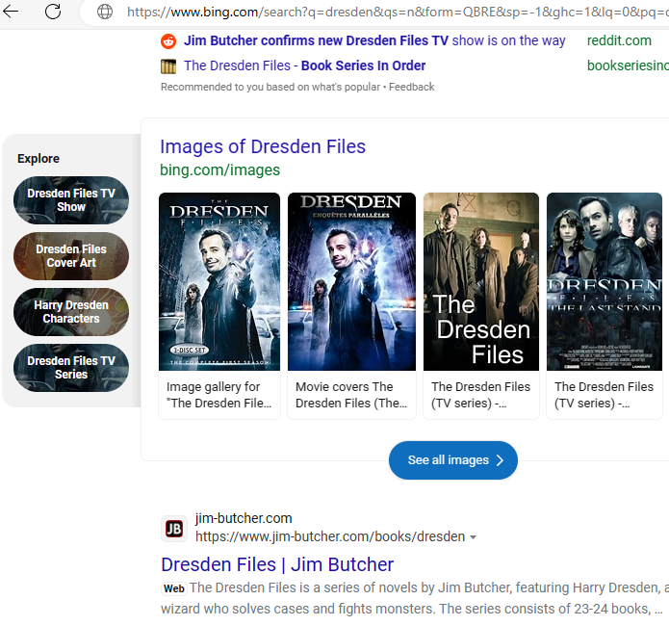Image resolution: width=669 pixels, height=626 pixels.
Task: Click the bookseriesinorder source link
Action: point(628,65)
